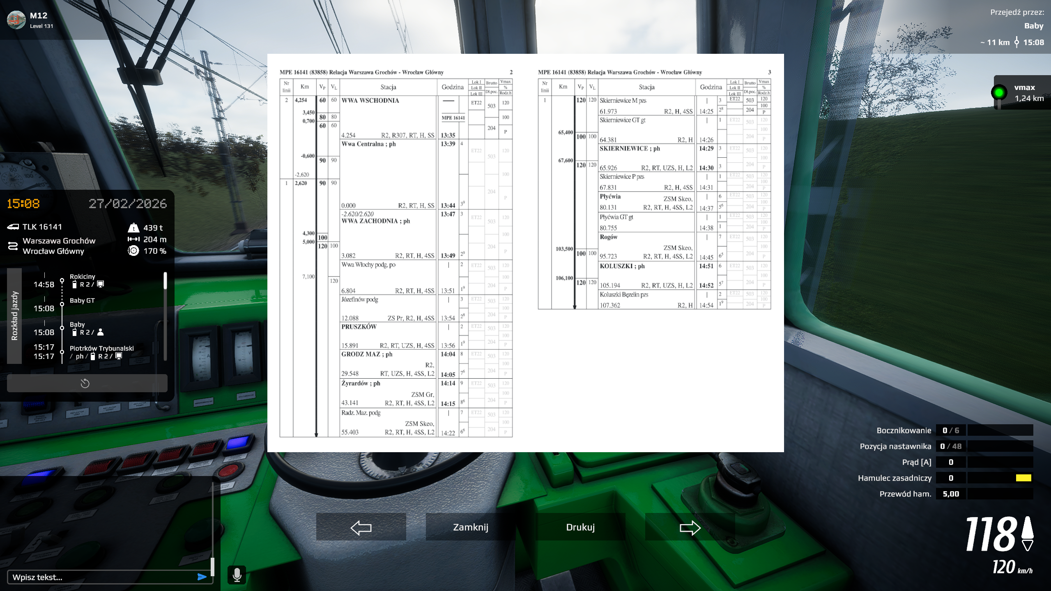Click the chat send arrow icon
Screen dimensions: 1051x591
(x=202, y=577)
